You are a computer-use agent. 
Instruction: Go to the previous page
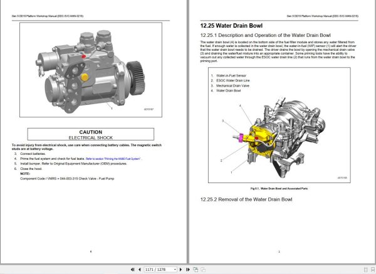coord(140,270)
